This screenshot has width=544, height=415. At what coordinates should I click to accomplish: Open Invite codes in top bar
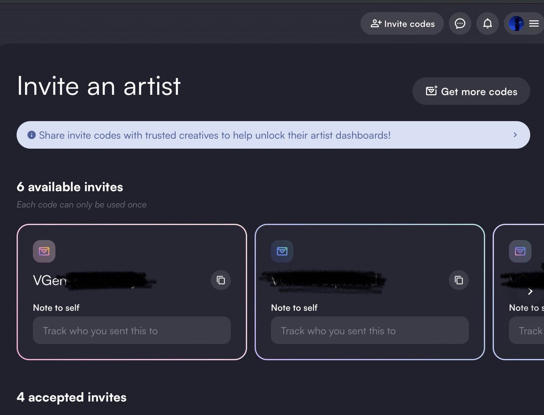[x=402, y=24]
